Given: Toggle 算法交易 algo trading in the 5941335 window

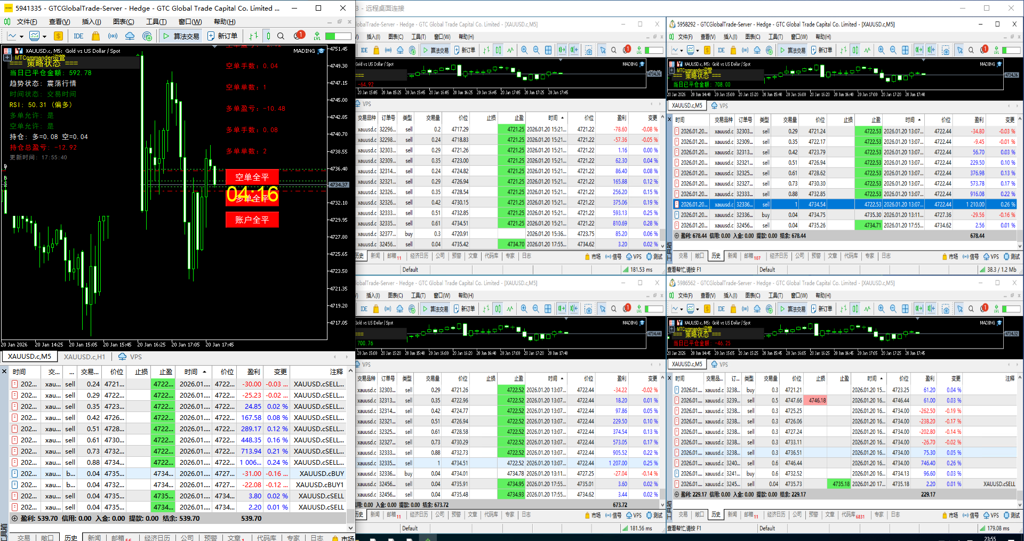Looking at the screenshot, I should click(180, 36).
